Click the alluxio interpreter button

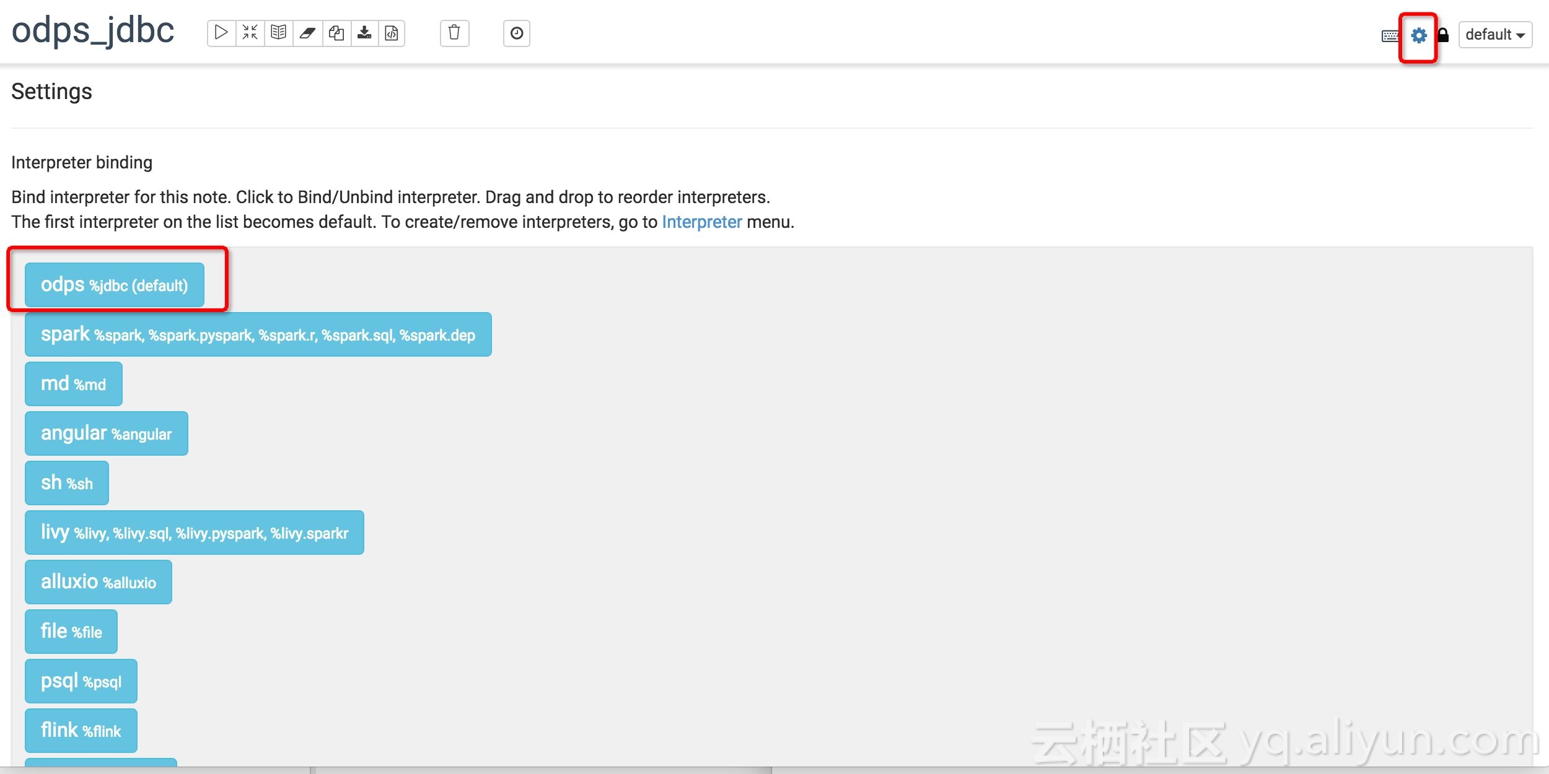pyautogui.click(x=98, y=582)
